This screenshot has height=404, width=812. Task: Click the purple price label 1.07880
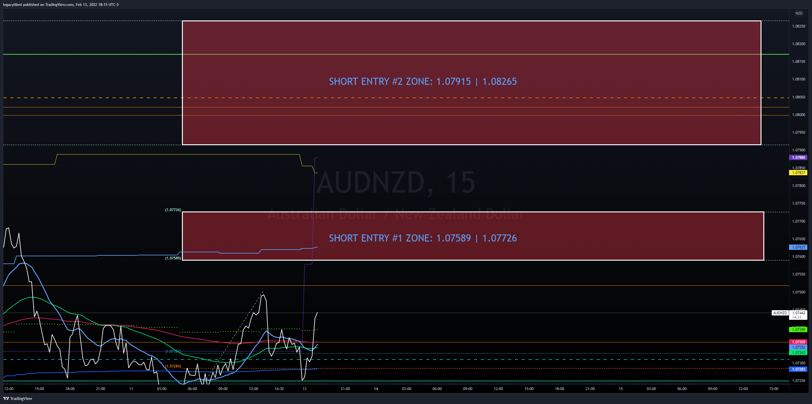(798, 158)
